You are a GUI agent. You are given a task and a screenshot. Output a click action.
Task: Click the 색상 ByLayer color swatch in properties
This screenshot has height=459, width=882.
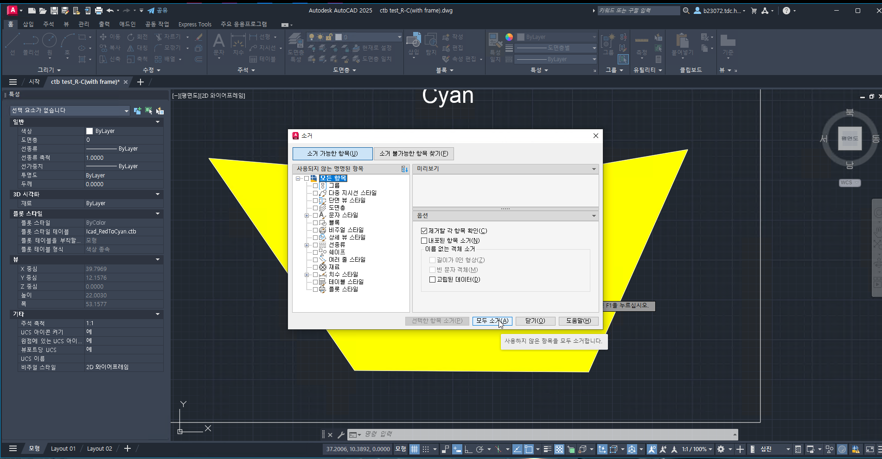tap(89, 131)
